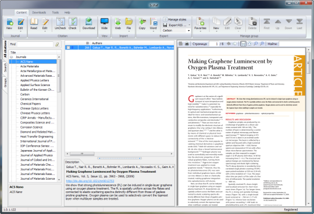This screenshot has height=214, width=314.
Task: Print the PDF document
Action: coord(187,44)
